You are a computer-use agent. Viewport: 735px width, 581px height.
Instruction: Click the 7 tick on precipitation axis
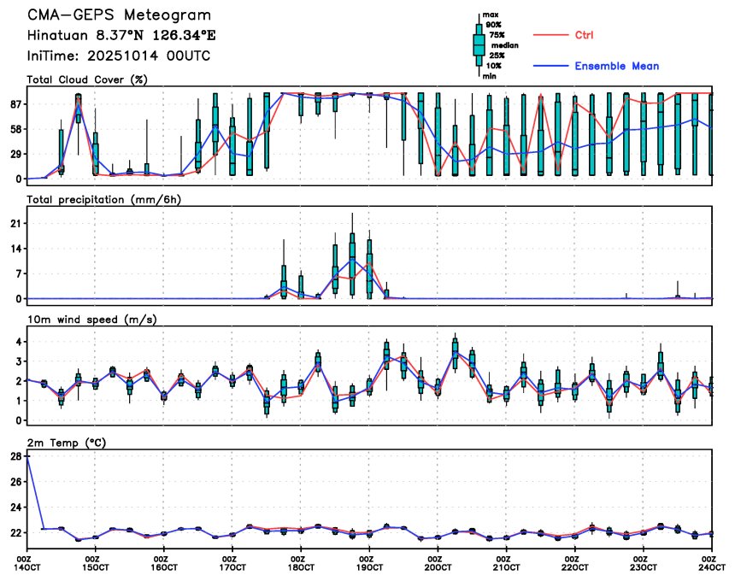pyautogui.click(x=19, y=273)
